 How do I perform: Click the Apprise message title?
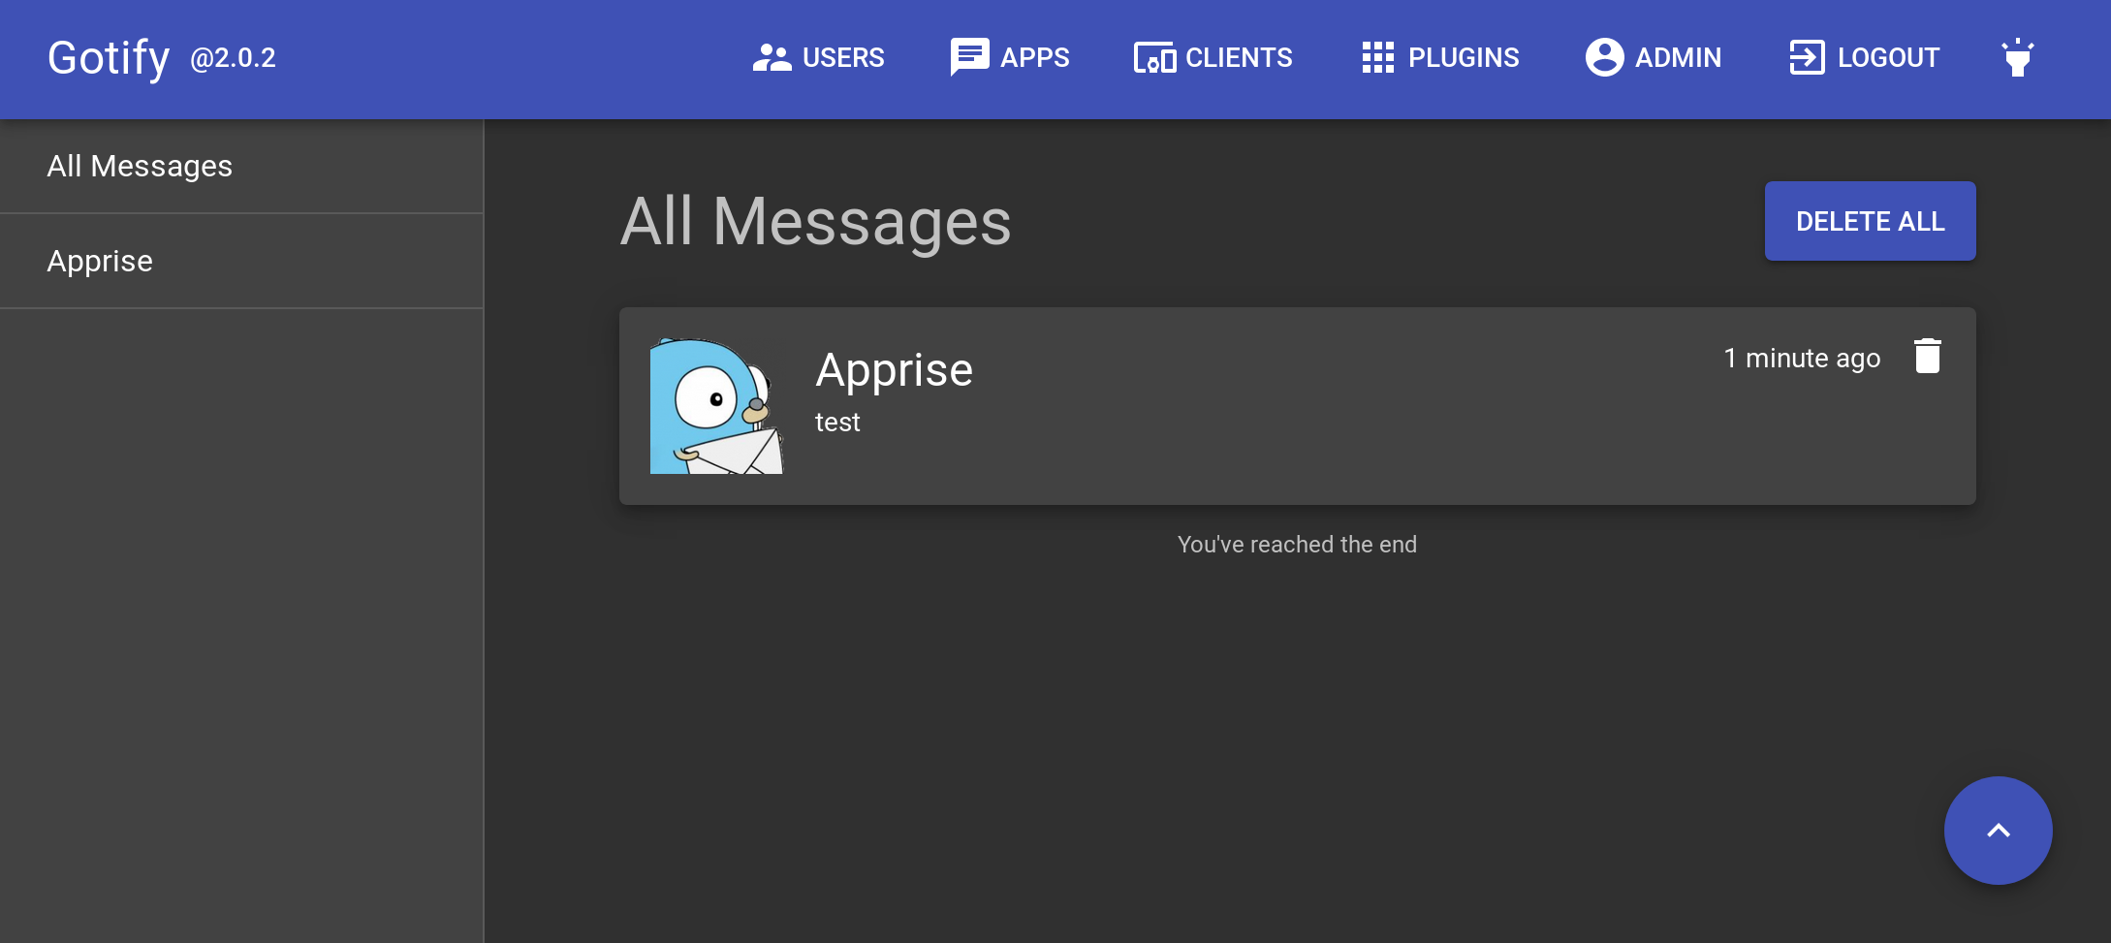[x=894, y=369]
